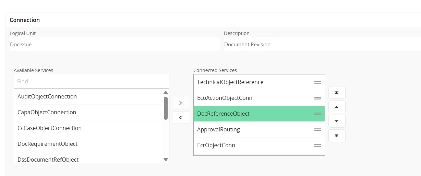Select CapaObjectConnection in Available Services

pos(88,113)
